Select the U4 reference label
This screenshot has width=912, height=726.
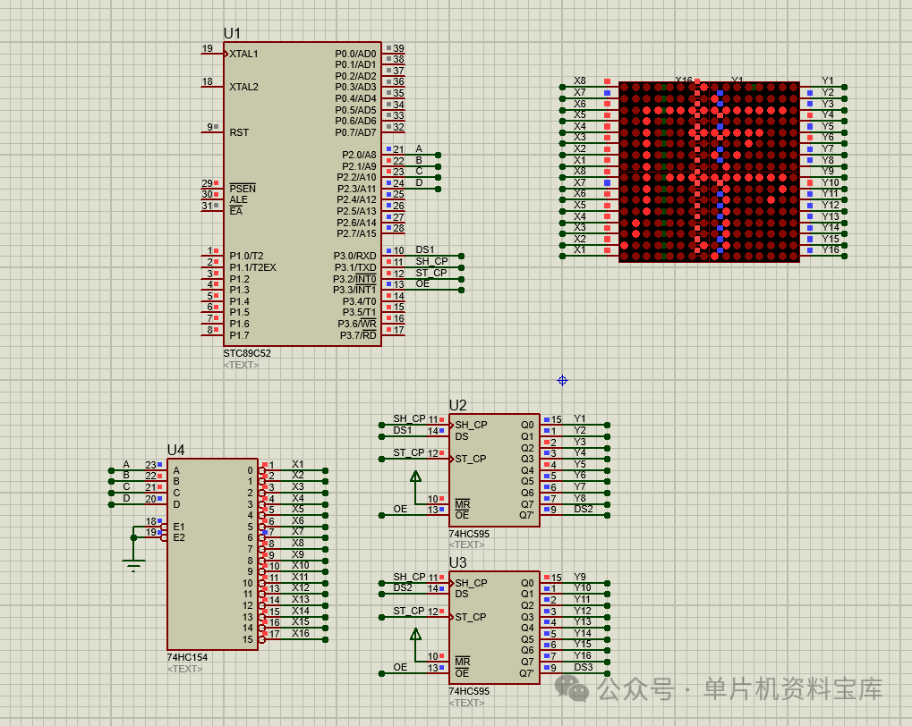pos(175,450)
